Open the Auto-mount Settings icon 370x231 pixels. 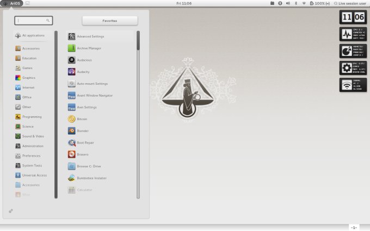[71, 84]
